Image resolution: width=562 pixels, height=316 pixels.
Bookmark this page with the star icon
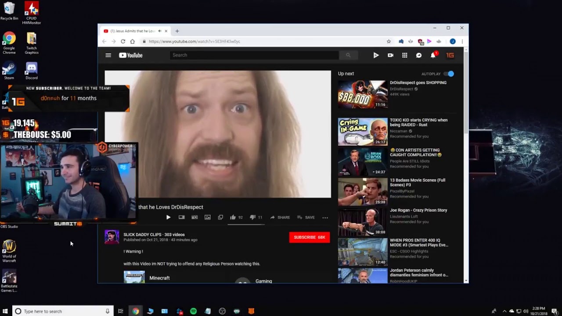(x=389, y=41)
